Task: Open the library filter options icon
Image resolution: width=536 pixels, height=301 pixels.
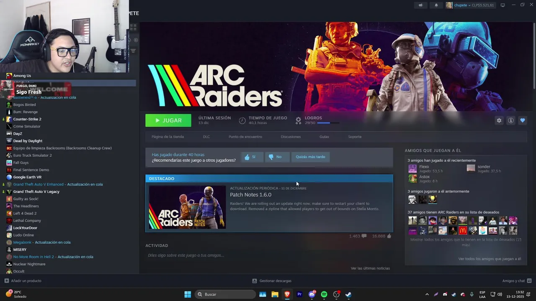Action: tap(133, 51)
